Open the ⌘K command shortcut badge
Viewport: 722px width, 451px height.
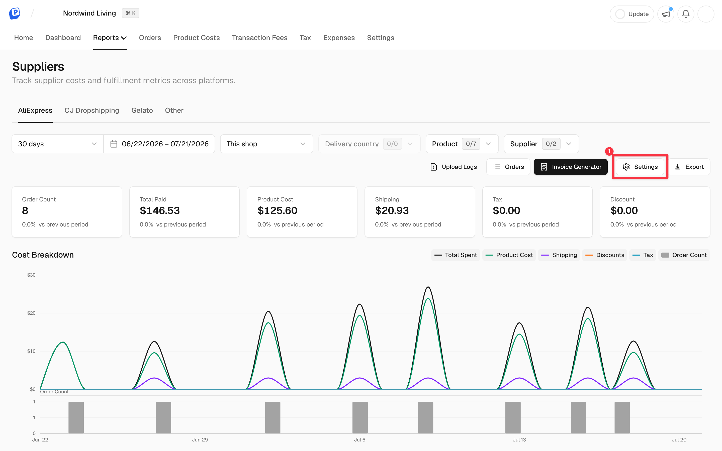pyautogui.click(x=130, y=13)
